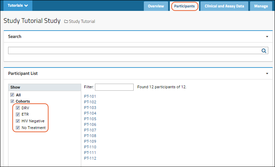Open participant PT-110
275x167 pixels.
(90, 147)
